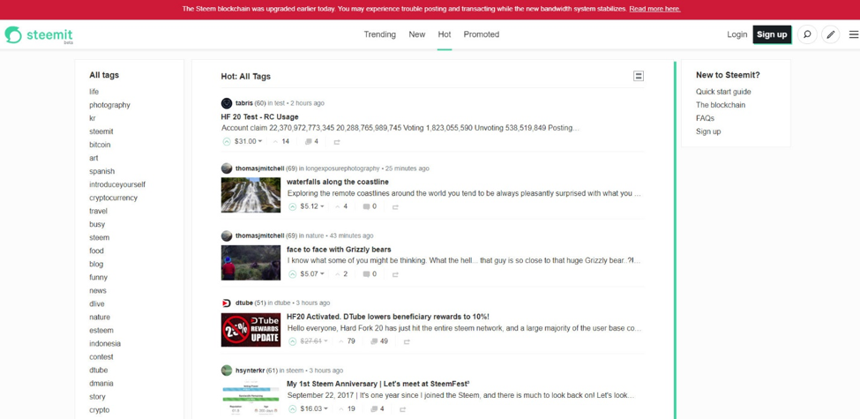Image resolution: width=860 pixels, height=419 pixels.
Task: Filter by the indonesia tag
Action: pos(105,343)
